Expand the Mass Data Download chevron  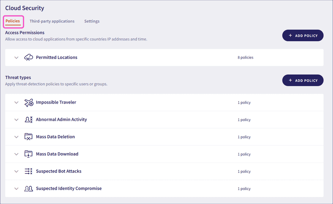(x=16, y=154)
